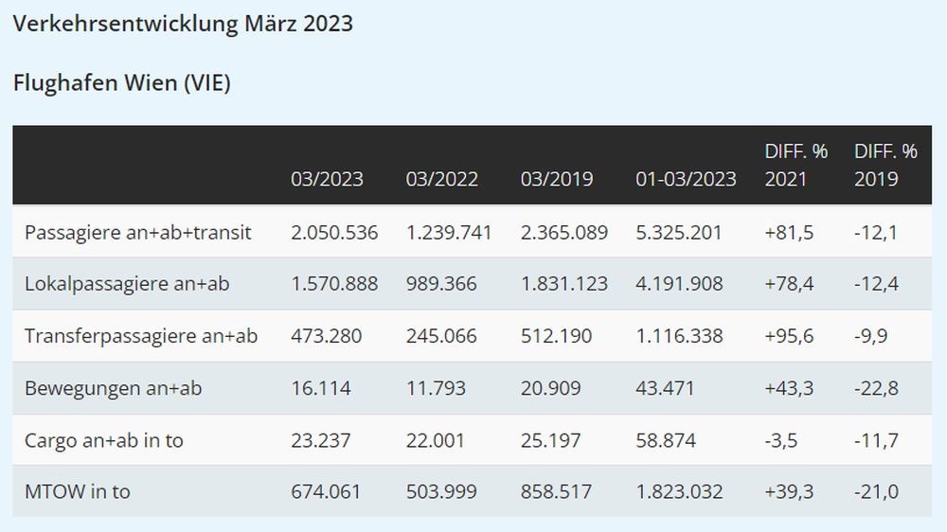Click the column header '03/2019'
This screenshot has width=947, height=532.
556,179
